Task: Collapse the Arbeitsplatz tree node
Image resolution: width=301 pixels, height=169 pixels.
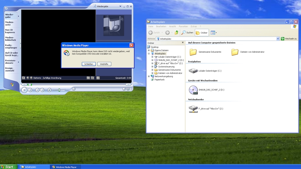Action: click(149, 54)
